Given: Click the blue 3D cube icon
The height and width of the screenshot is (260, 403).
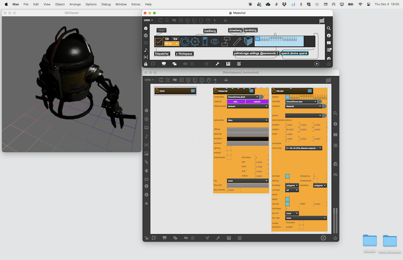Looking at the screenshot, I should 248,41.
